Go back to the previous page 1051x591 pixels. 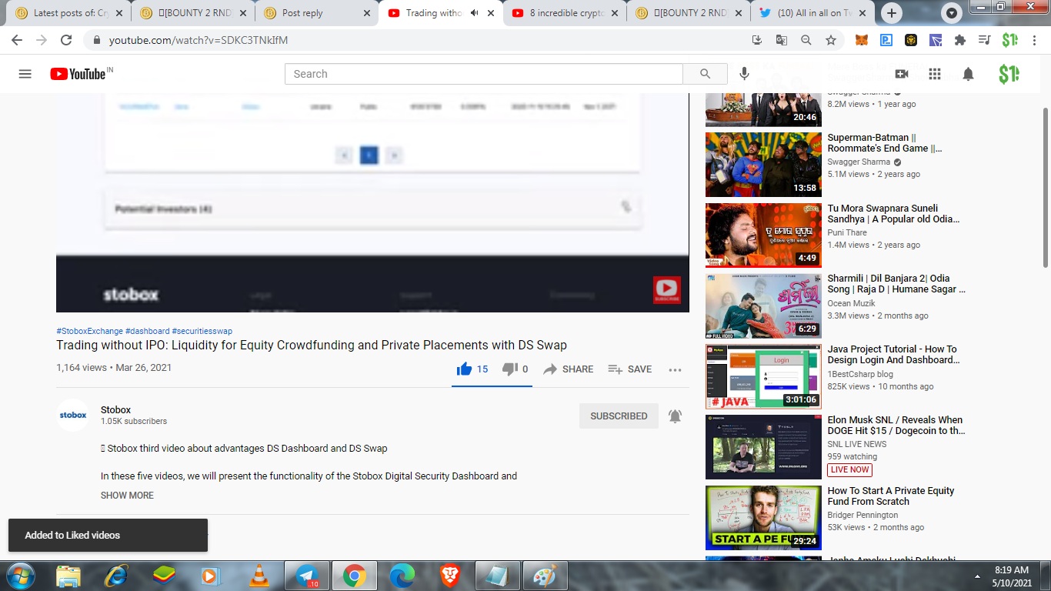[x=17, y=40]
